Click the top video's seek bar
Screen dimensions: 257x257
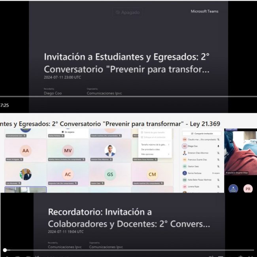coord(119,96)
